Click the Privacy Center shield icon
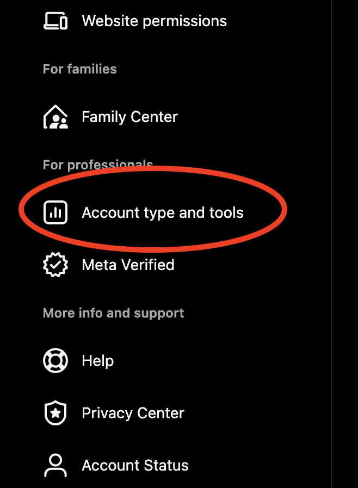The image size is (358, 488). click(x=55, y=413)
